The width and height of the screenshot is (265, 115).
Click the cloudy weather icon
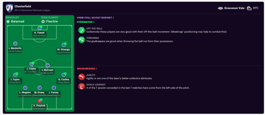coord(249,8)
